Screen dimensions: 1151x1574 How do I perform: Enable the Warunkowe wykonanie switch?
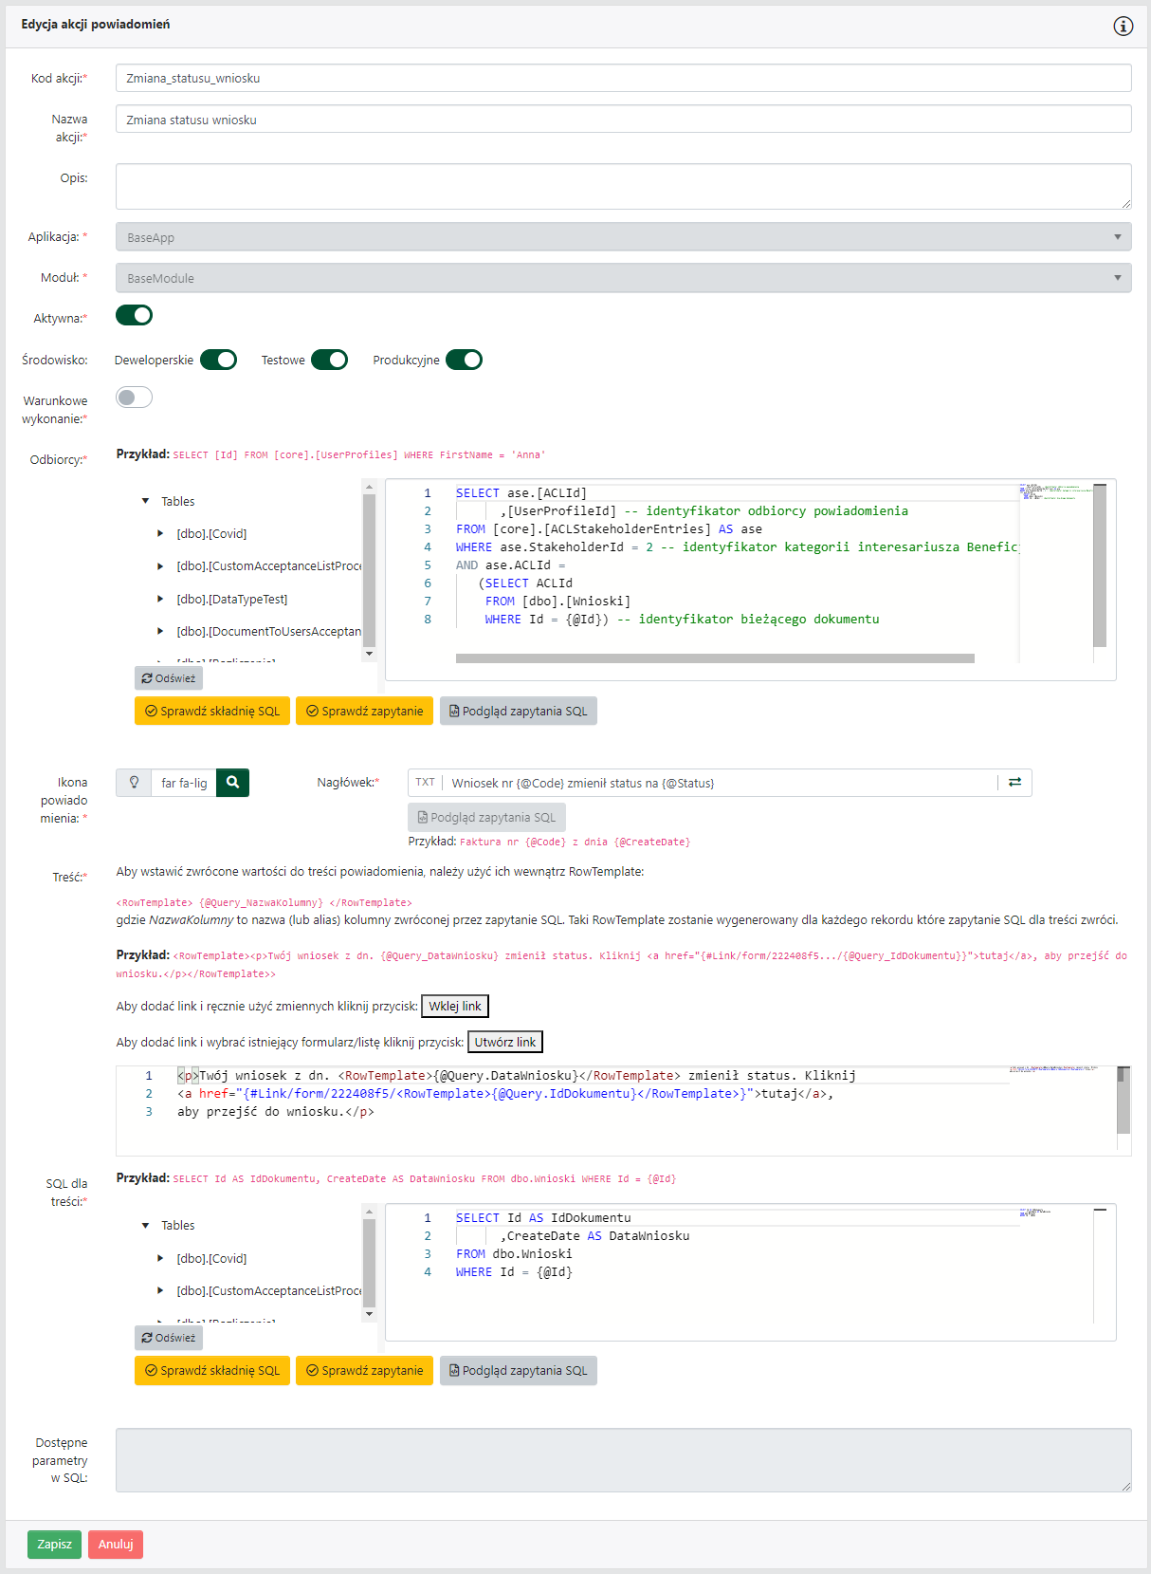tap(134, 398)
